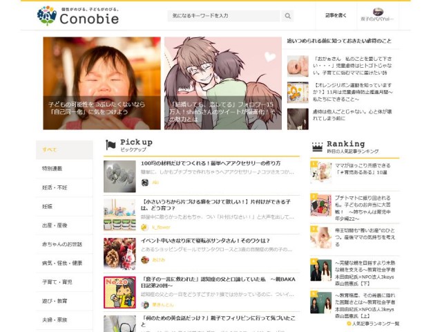Click the author avatar on the 親BAKA日記 article
This screenshot has width=442, height=332.
pos(145,305)
